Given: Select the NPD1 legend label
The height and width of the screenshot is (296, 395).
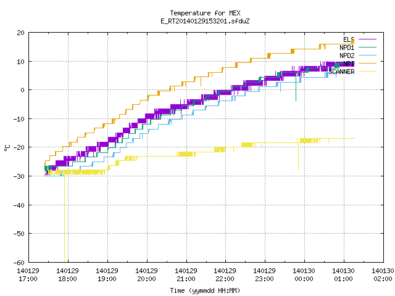Looking at the screenshot, I should (347, 47).
